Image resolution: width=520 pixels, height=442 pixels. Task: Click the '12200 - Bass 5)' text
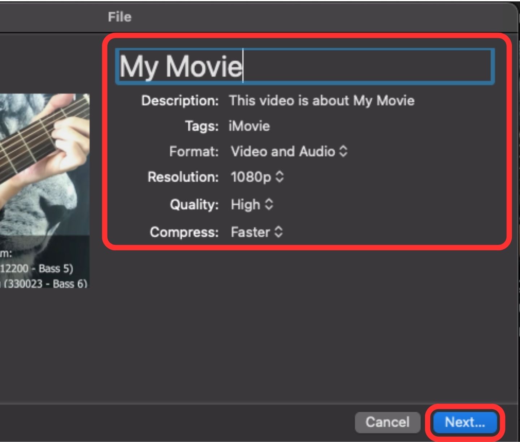click(x=36, y=268)
